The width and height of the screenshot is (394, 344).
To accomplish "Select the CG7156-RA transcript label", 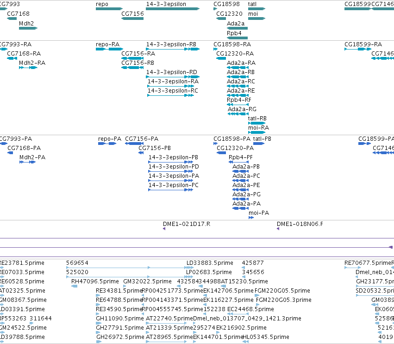I will point(138,54).
